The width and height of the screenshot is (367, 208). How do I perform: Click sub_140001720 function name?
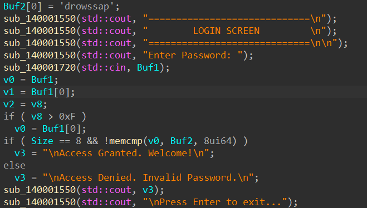40,67
